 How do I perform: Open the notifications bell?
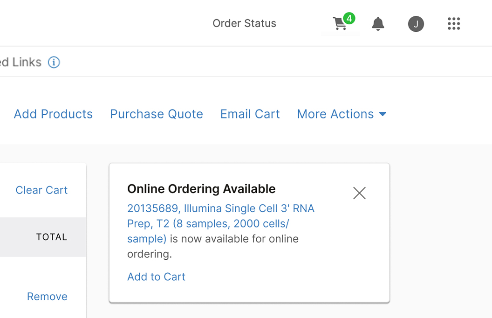(x=378, y=24)
